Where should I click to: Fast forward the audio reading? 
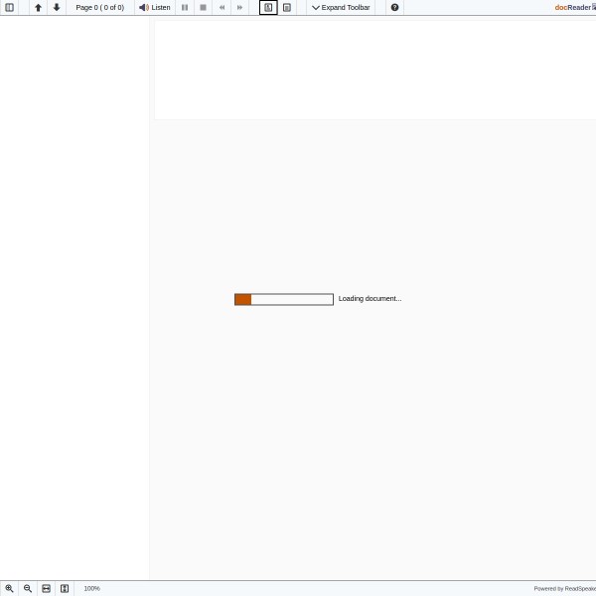pyautogui.click(x=239, y=7)
